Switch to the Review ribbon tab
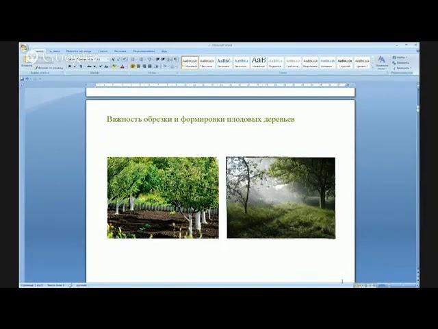 (x=144, y=51)
